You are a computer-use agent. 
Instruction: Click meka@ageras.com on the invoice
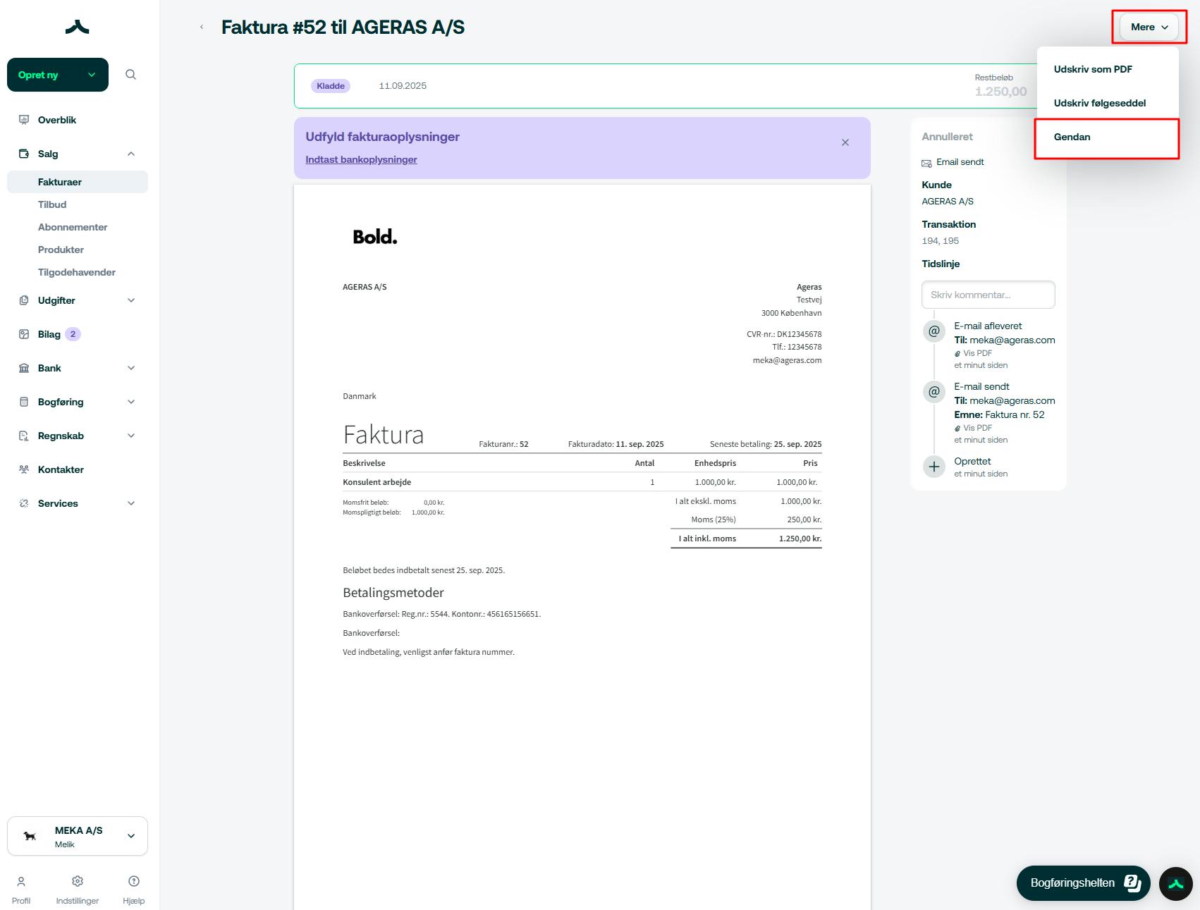click(x=787, y=360)
